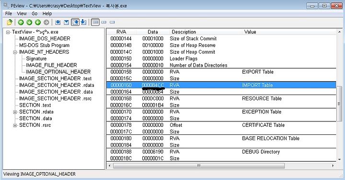Expand the SECTION .rdata tree node

15,112
